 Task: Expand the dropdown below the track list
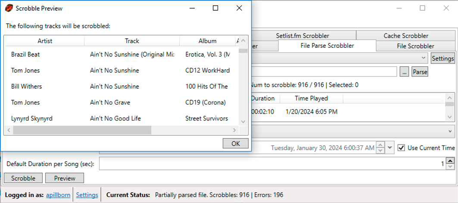[450, 131]
